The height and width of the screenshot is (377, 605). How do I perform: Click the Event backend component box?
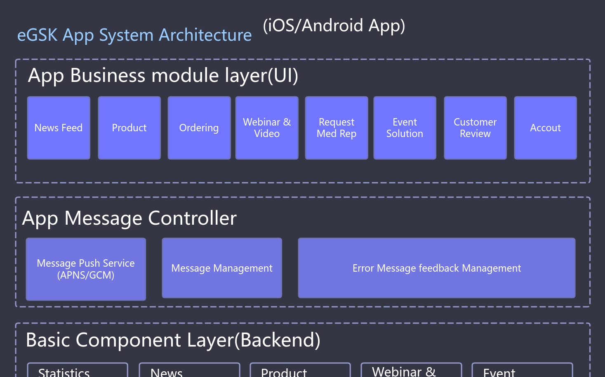[x=522, y=371]
